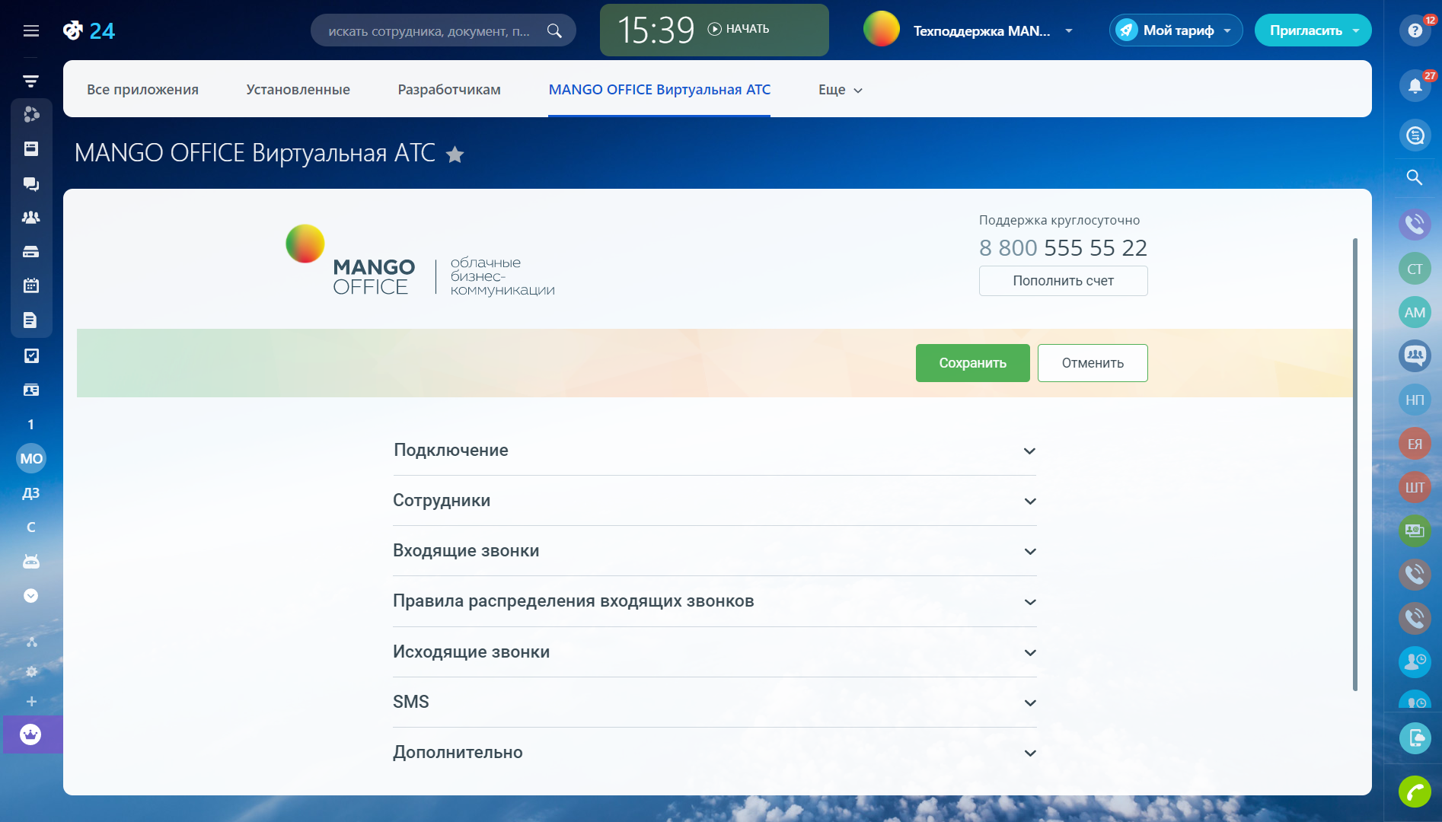This screenshot has width=1442, height=822.
Task: Add MANGO OFFICE page to favorites star
Action: 455,155
